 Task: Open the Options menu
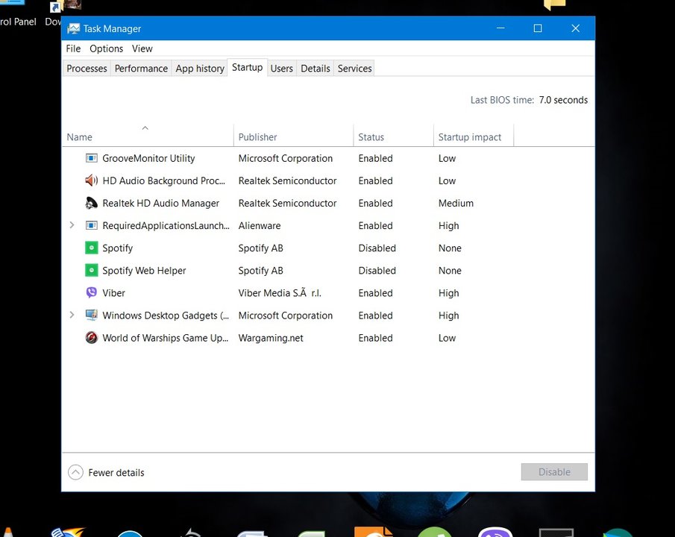point(107,48)
